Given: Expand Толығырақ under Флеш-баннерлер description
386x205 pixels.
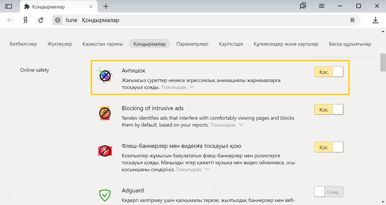Looking at the screenshot, I should 193,170.
